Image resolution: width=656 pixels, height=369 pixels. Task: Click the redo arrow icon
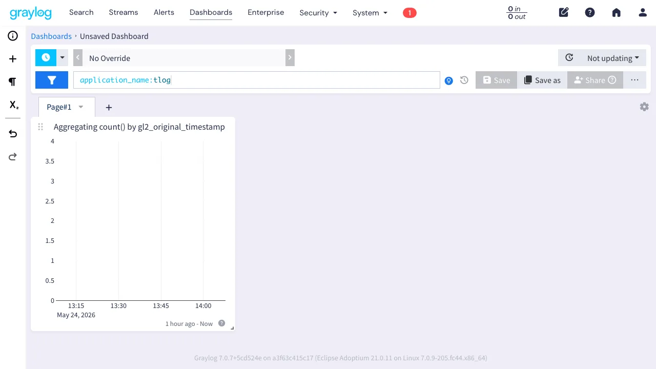coord(13,157)
